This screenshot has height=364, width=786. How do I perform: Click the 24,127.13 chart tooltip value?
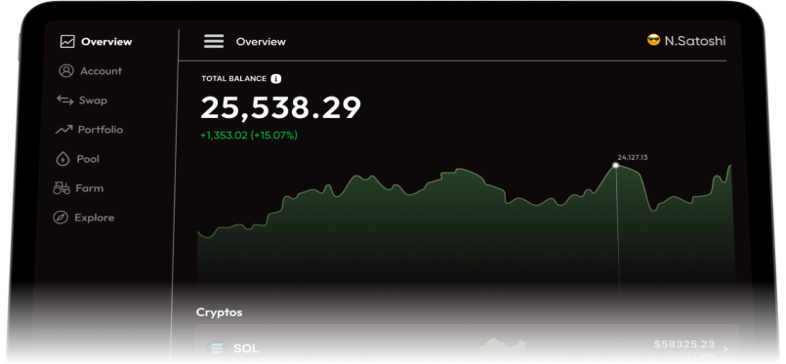tap(632, 158)
